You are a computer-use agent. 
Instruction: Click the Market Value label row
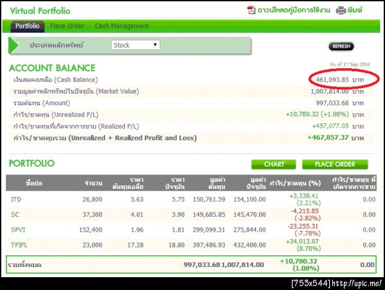[x=76, y=91]
